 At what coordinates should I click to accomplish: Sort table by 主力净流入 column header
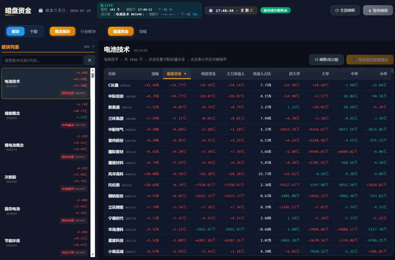[236, 74]
